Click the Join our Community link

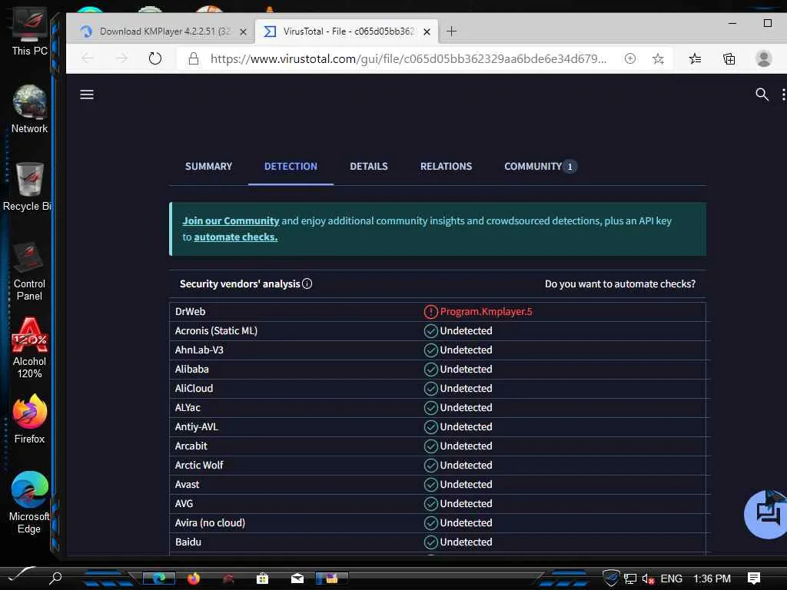(231, 220)
